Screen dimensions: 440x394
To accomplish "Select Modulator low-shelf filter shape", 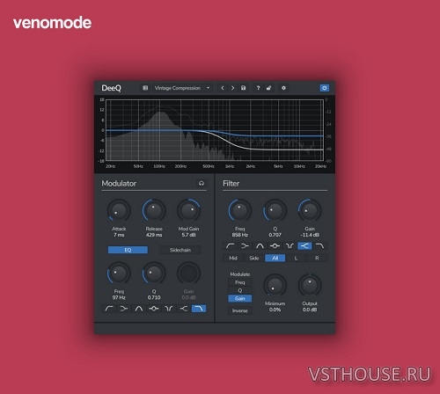I will tap(124, 309).
